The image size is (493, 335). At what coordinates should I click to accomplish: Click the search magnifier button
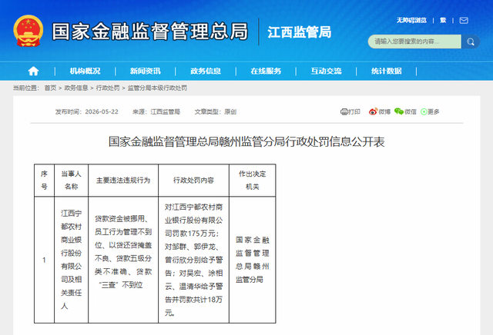coord(471,41)
